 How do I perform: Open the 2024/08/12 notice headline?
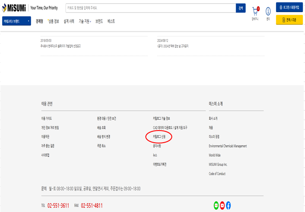tap(173, 46)
